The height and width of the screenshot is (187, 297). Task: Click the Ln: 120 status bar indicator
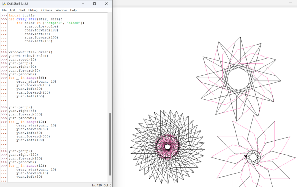tap(97, 185)
